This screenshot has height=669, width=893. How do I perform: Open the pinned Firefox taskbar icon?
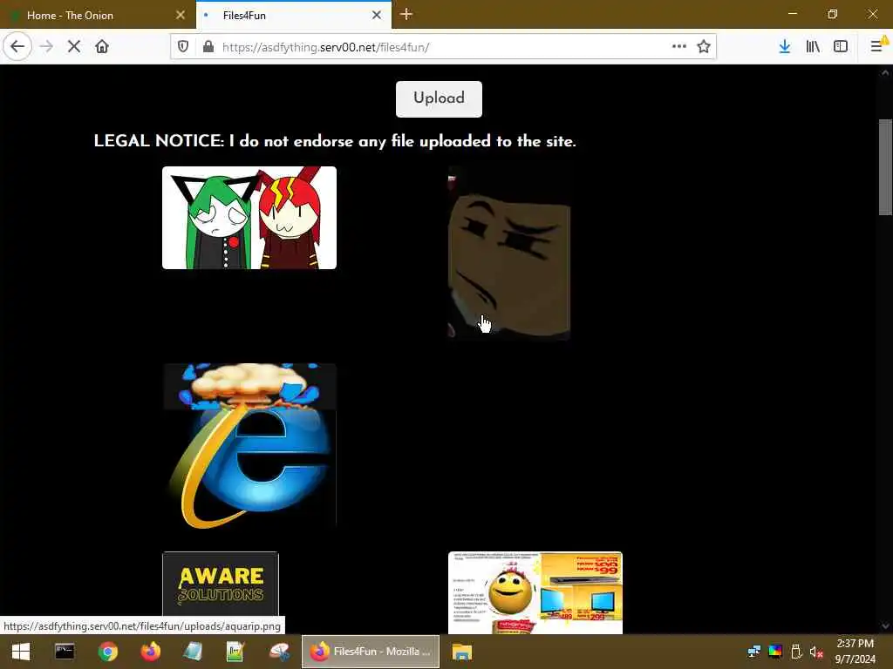[x=150, y=652]
